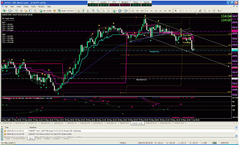Toggle the auto scroll chart icon
This screenshot has width=239, height=145.
(x=104, y=11)
